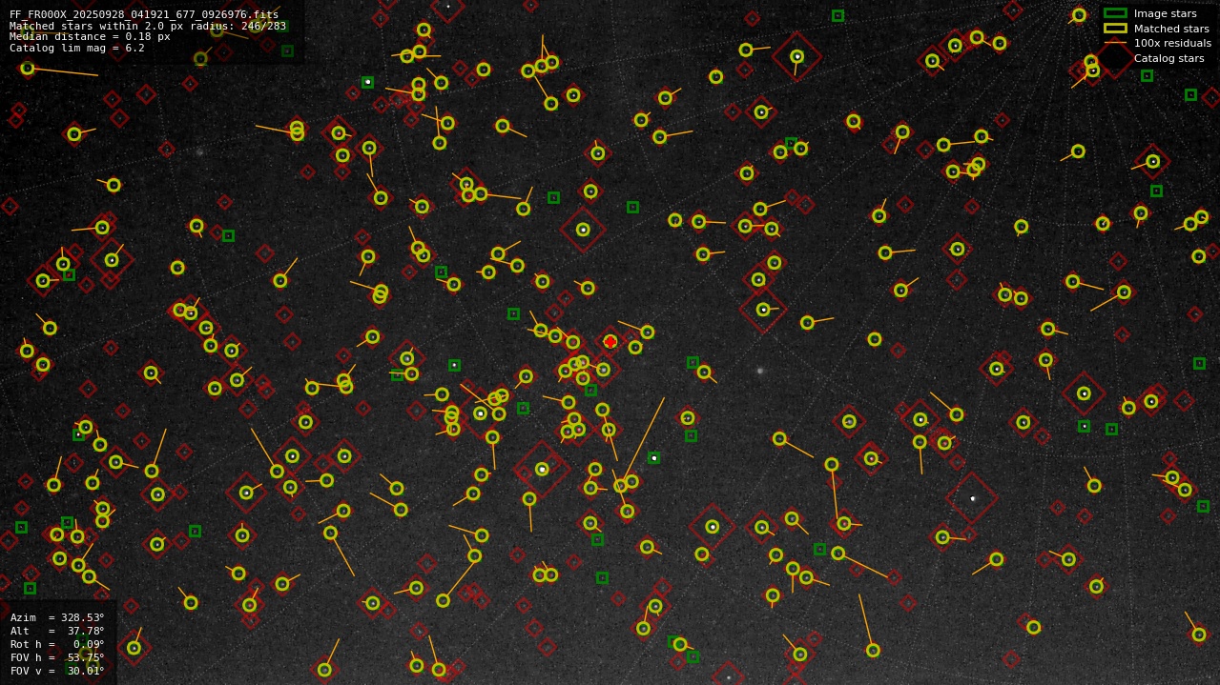The image size is (1220, 685).
Task: Click the FOV h = 53.75° readout
Action: click(57, 657)
